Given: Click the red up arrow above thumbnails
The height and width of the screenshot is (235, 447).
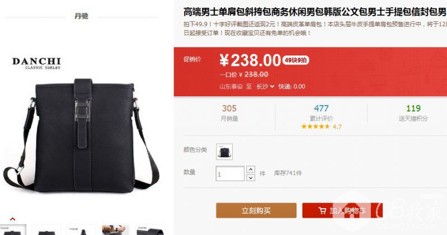Looking at the screenshot, I should 12,219.
